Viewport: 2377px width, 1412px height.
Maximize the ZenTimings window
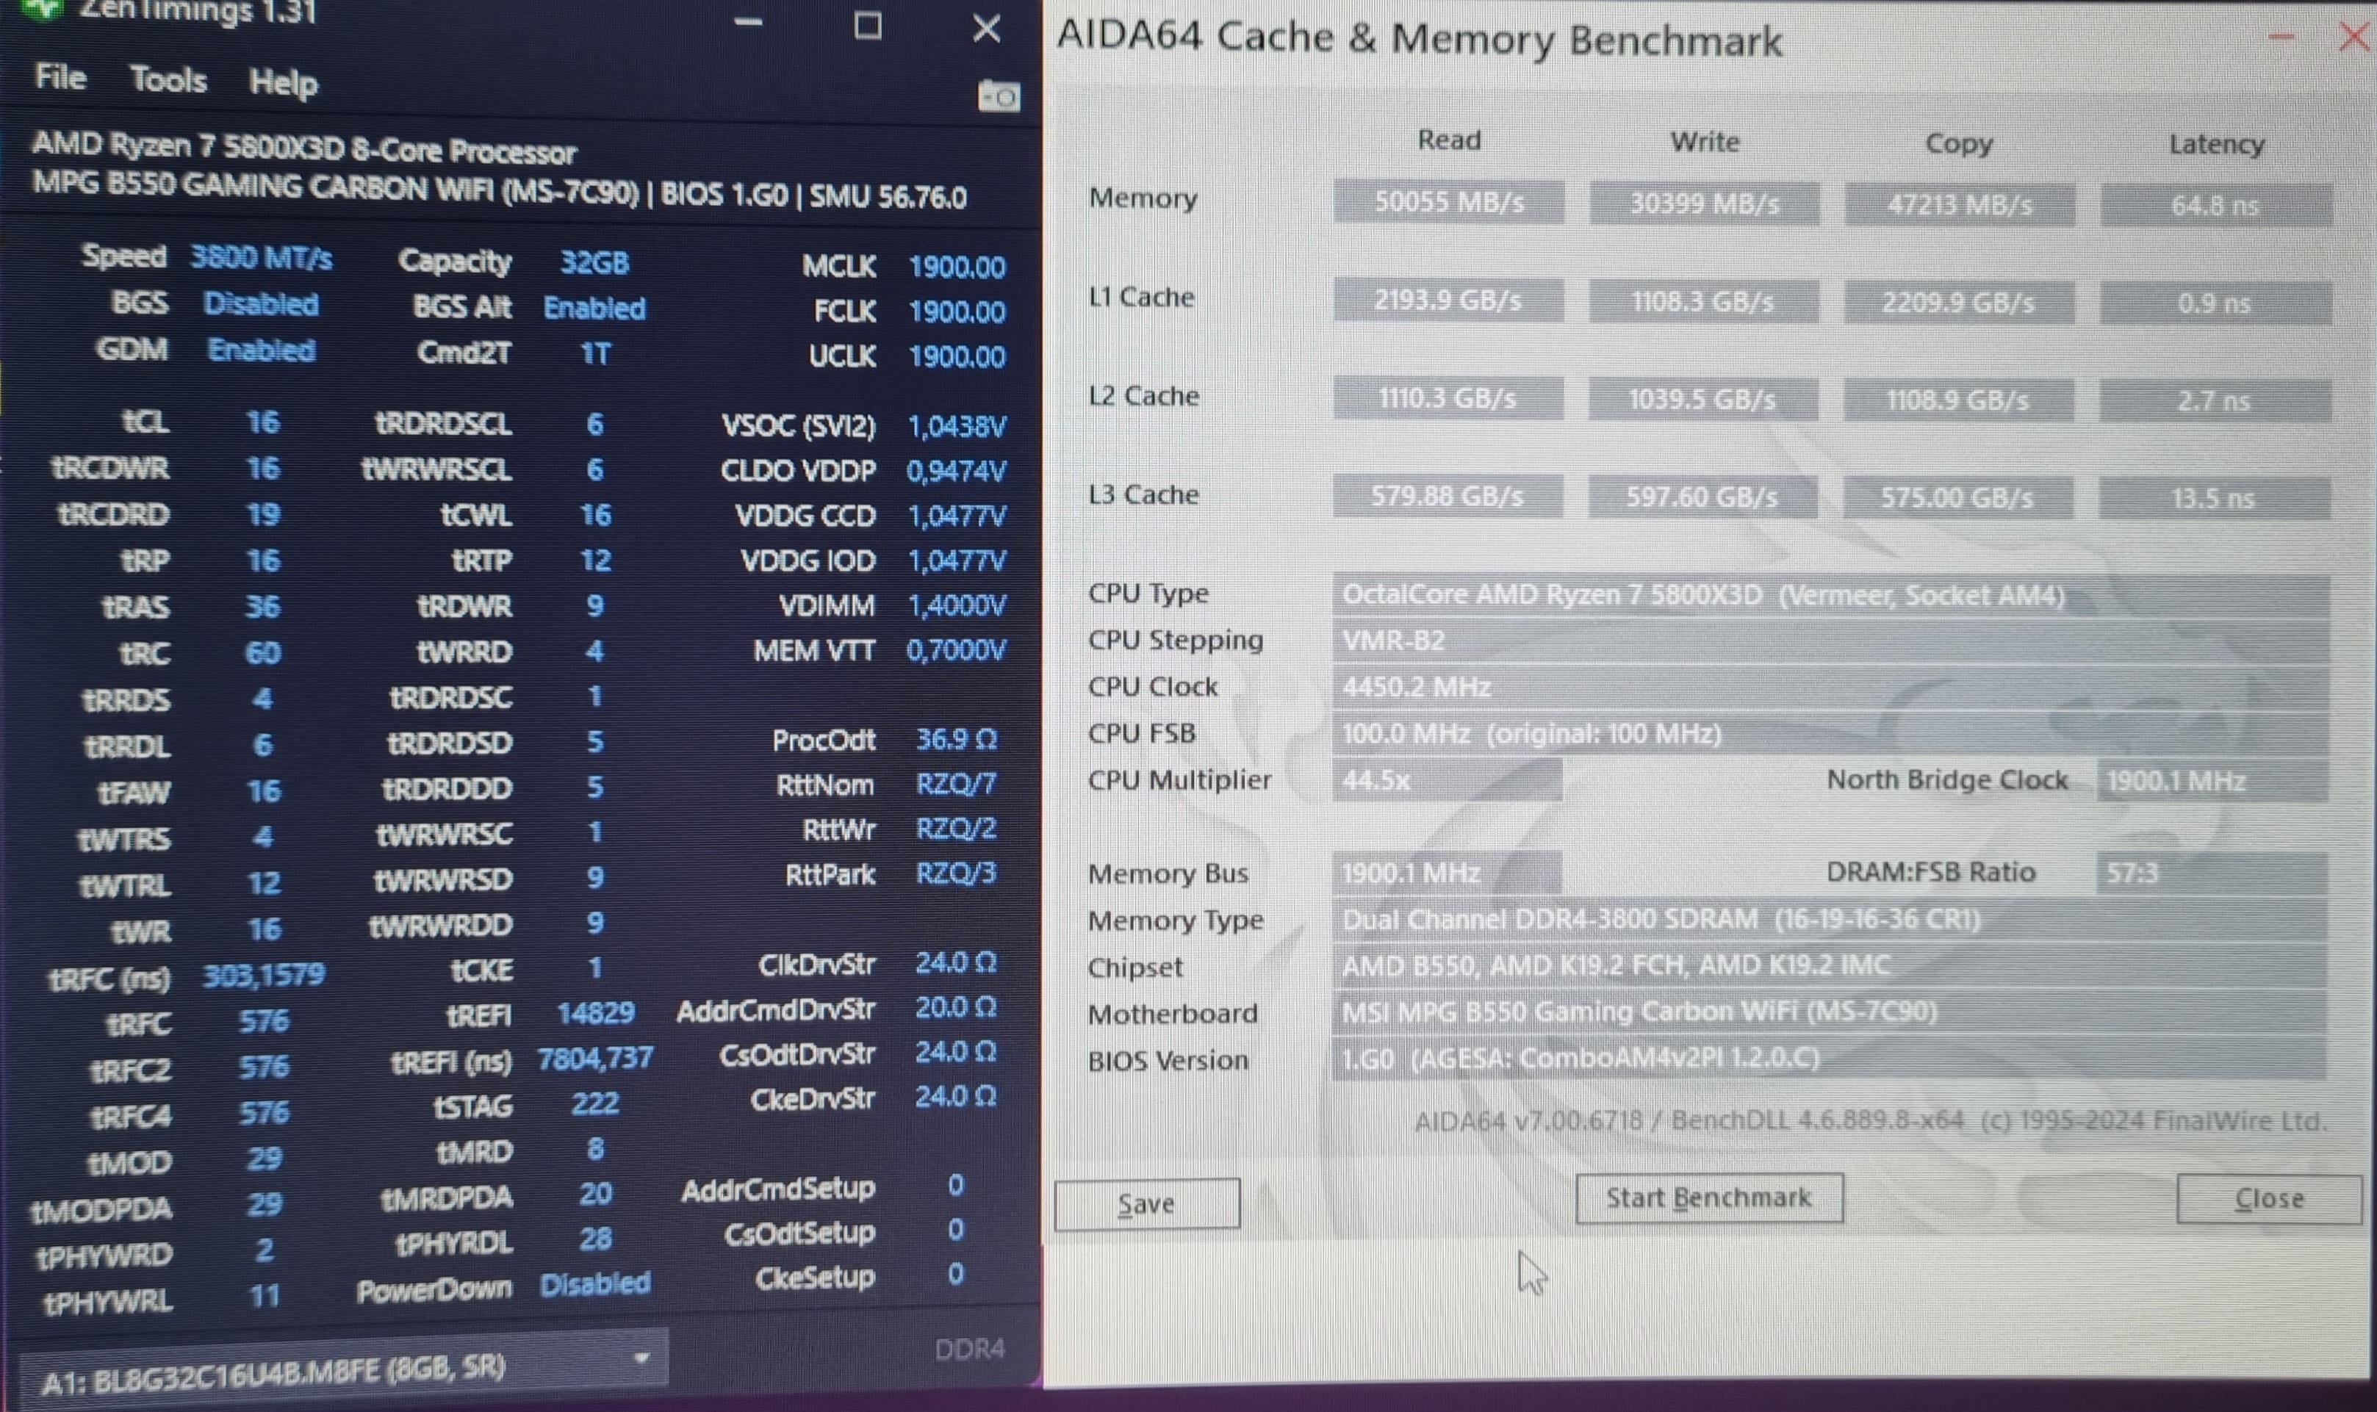[867, 26]
